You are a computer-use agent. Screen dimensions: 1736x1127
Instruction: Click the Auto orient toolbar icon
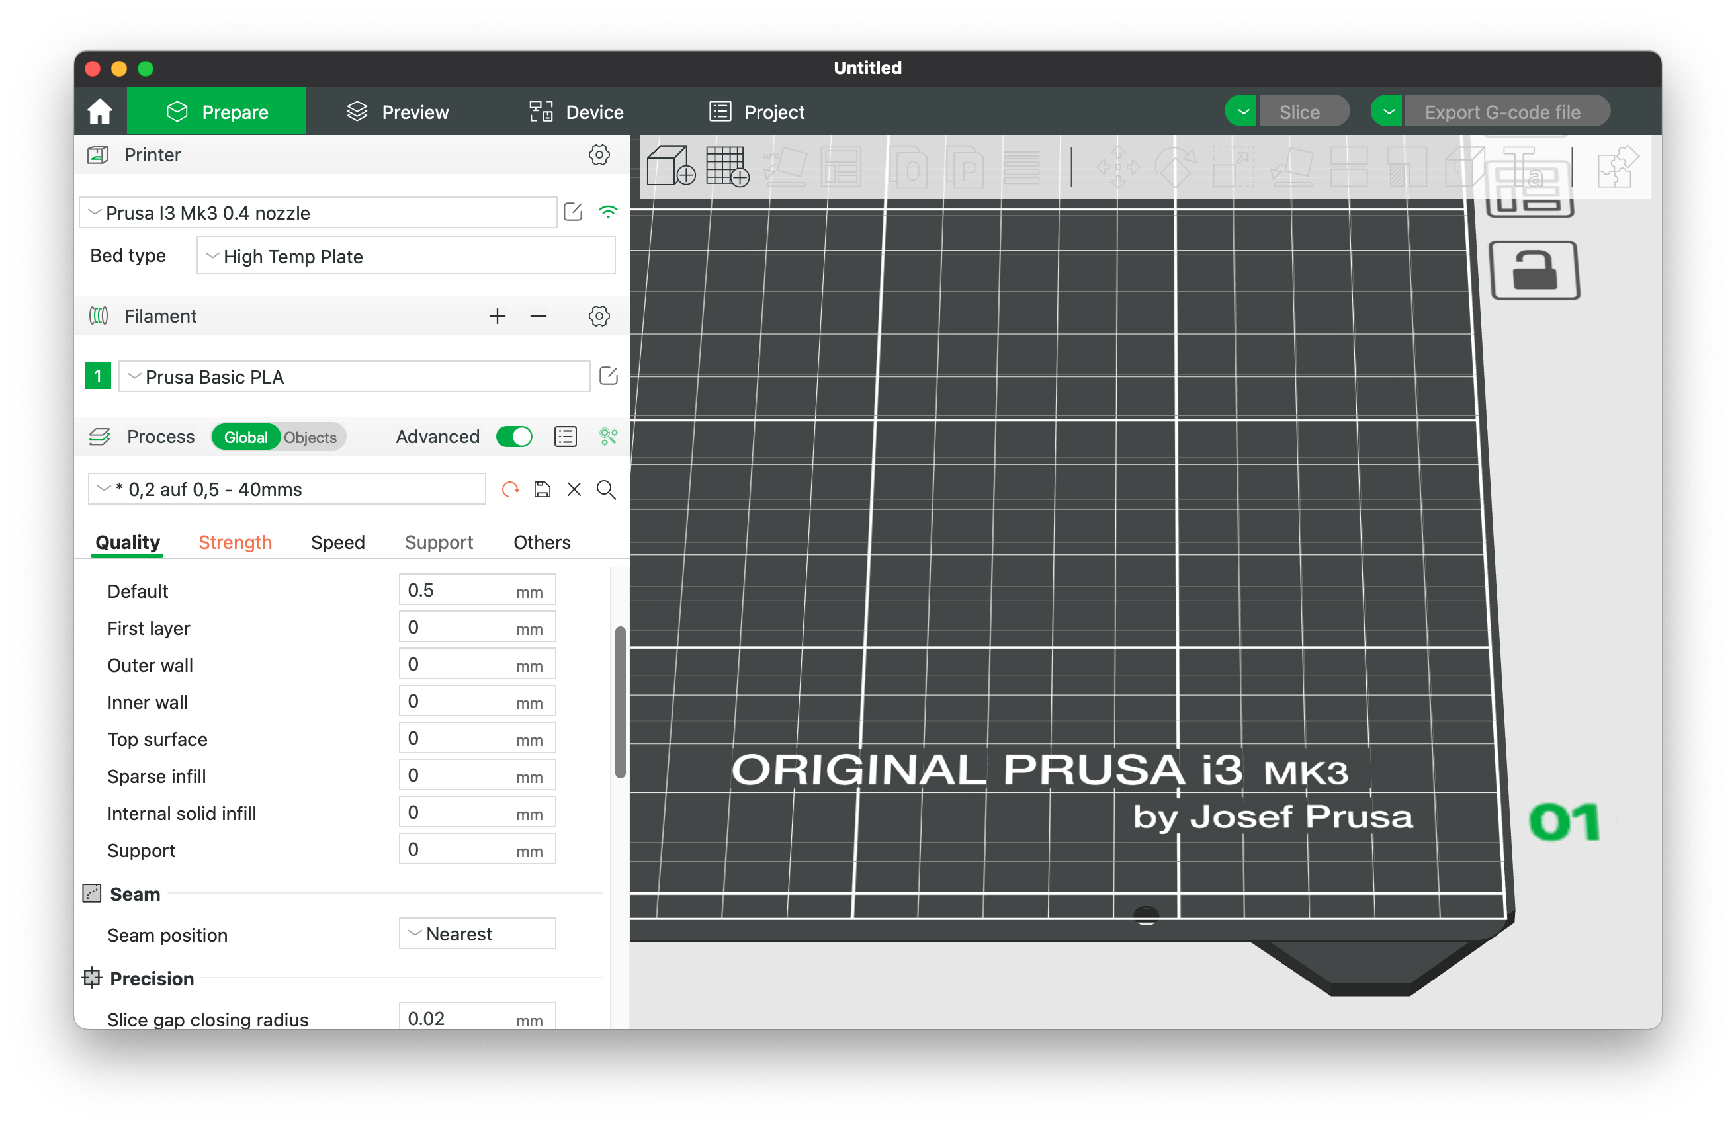tap(785, 166)
